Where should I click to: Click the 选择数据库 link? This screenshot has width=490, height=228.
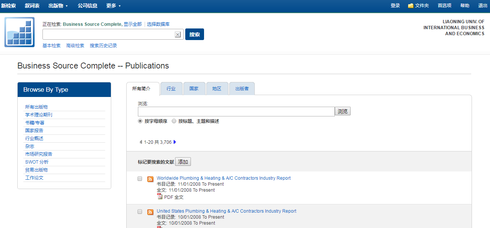158,24
